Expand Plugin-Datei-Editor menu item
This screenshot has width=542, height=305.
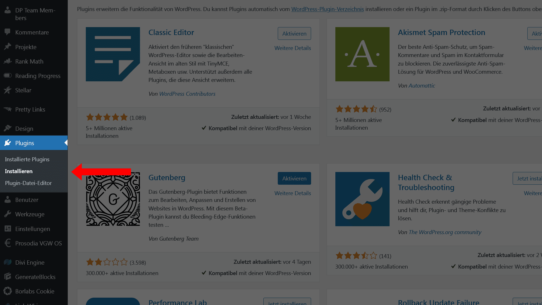[28, 183]
